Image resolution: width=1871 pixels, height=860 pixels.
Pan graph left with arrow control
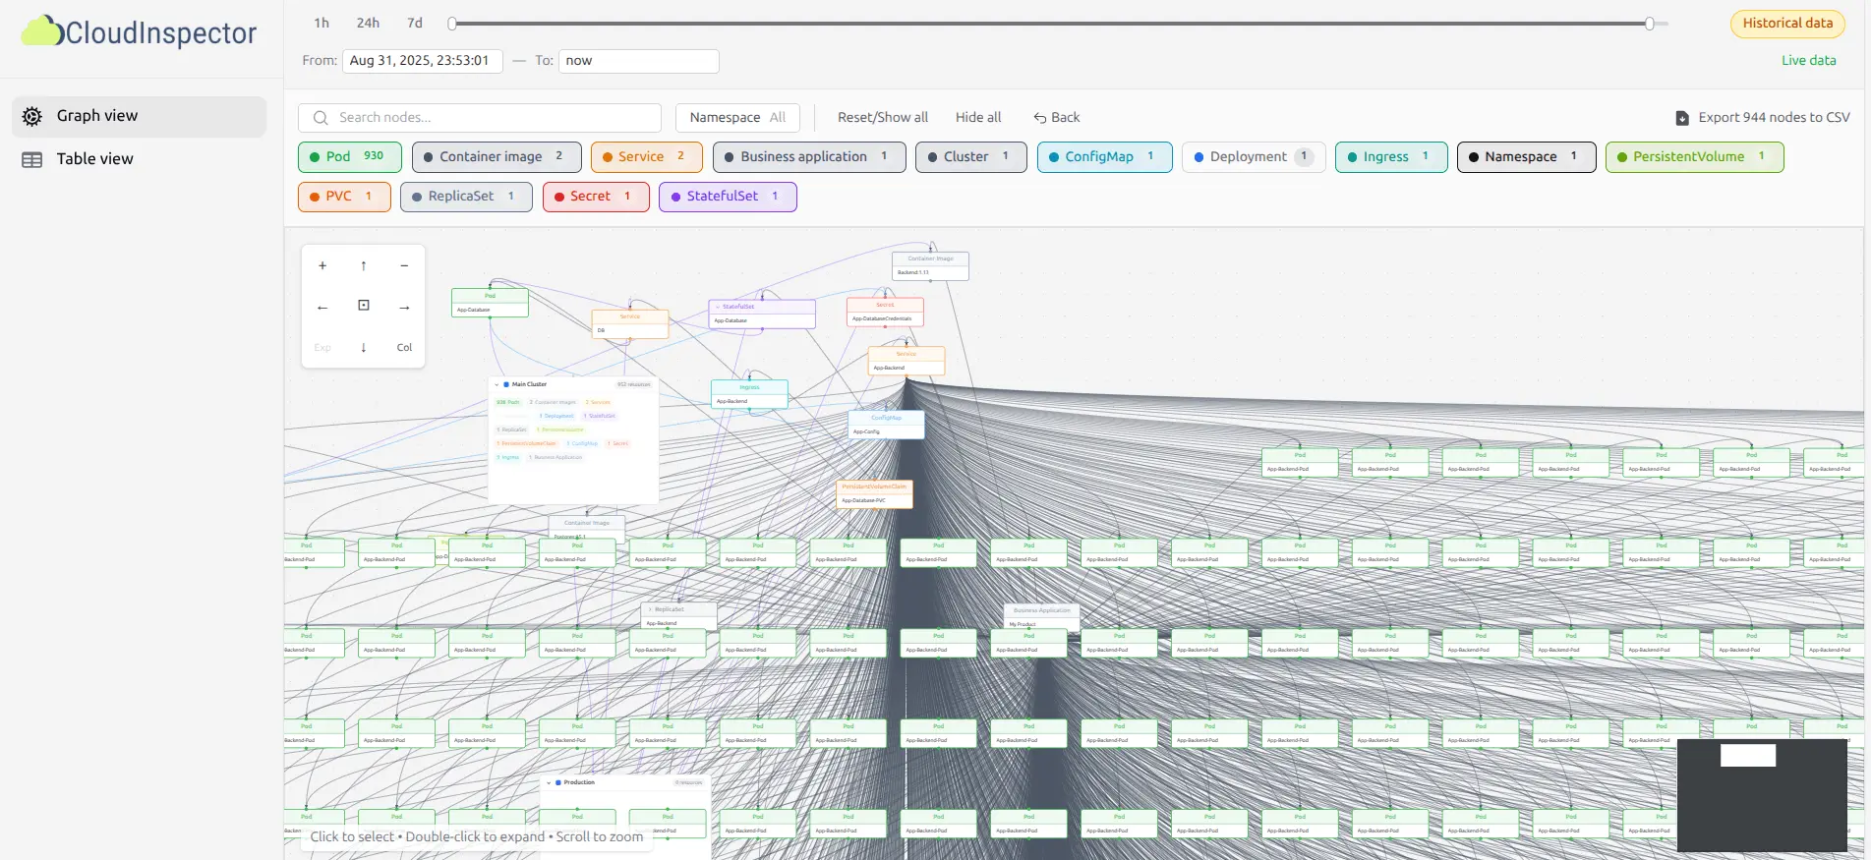[x=322, y=307]
